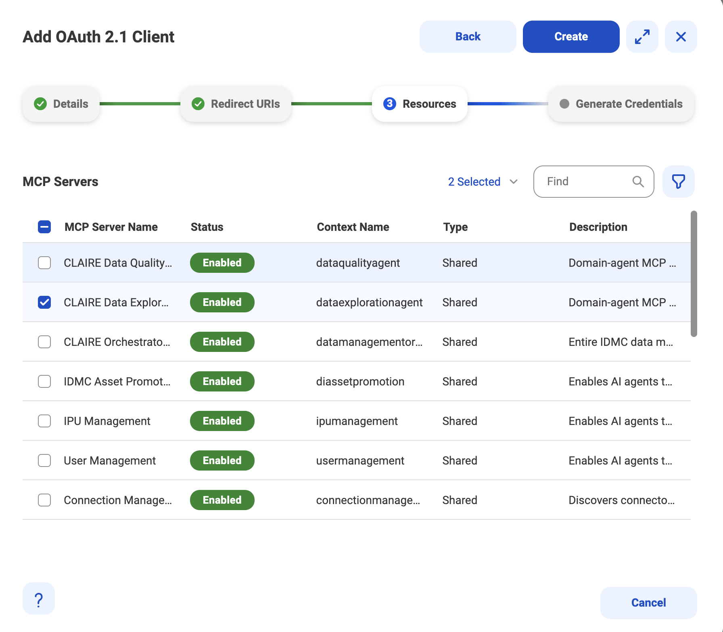This screenshot has height=632, width=723.
Task: Uncheck the CLAIRE Data Explor... row checkbox
Action: (44, 302)
